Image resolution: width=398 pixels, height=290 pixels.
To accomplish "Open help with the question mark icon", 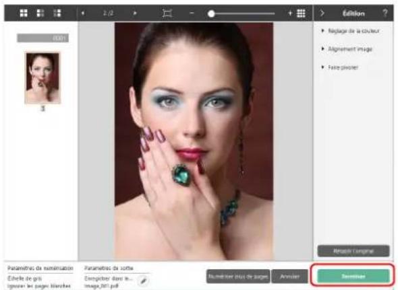I will click(385, 13).
